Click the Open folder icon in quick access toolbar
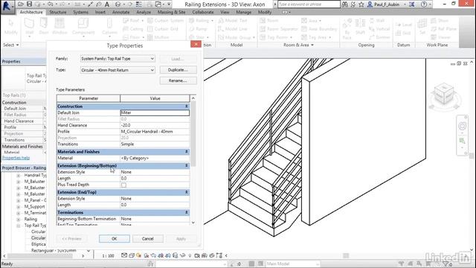476x268 pixels. (21, 4)
